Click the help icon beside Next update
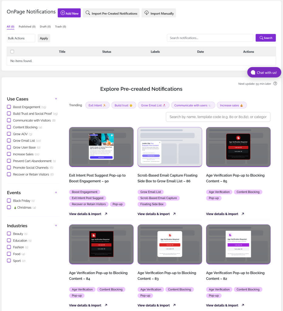The image size is (283, 311). click(275, 84)
